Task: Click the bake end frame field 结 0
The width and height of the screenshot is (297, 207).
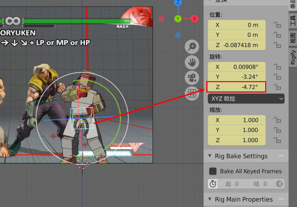Action: [260, 184]
